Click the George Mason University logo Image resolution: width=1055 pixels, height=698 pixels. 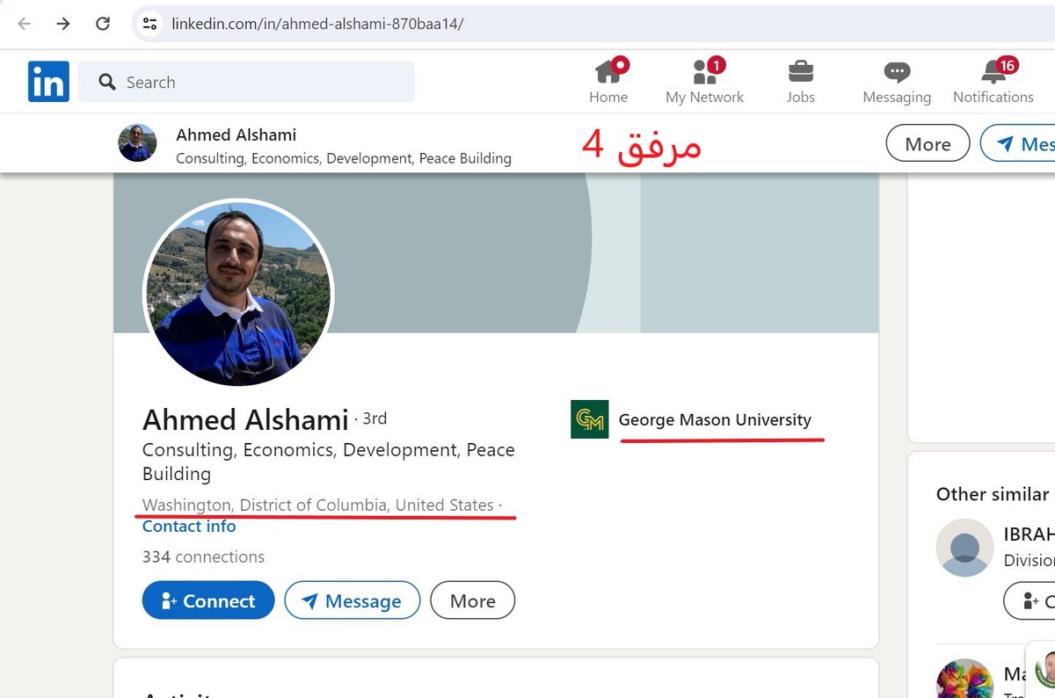pyautogui.click(x=589, y=419)
